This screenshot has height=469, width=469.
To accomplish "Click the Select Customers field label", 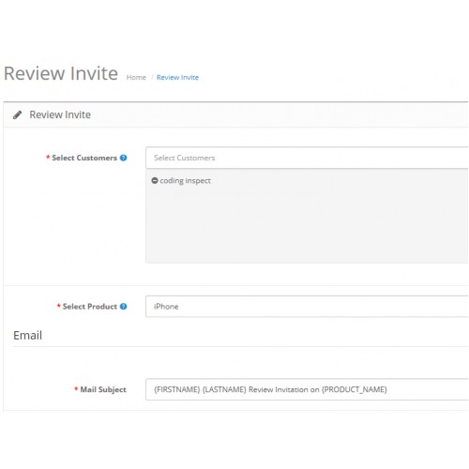I will [84, 158].
